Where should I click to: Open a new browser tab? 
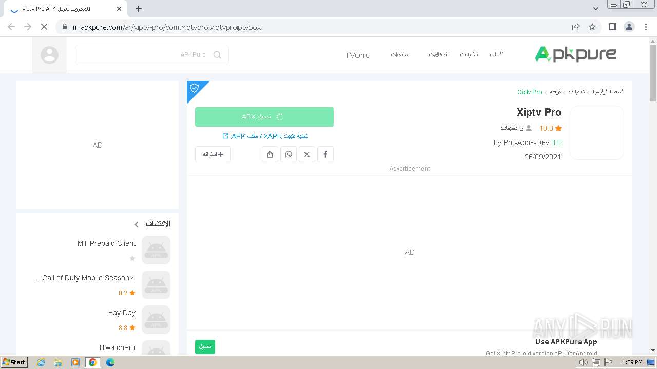pos(139,9)
